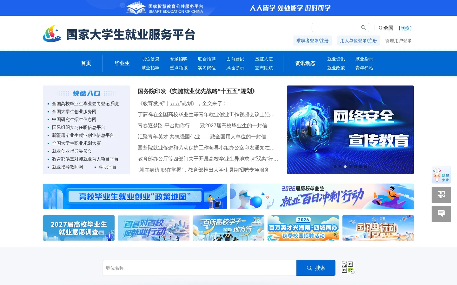Select 应征入伍 menu item
Screen dimensions: 457x285
tap(264, 59)
